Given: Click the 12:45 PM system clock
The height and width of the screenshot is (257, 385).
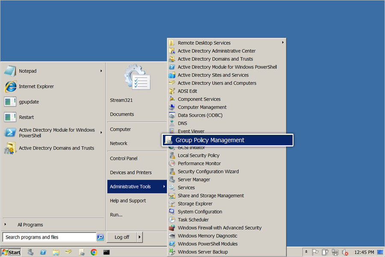Looking at the screenshot, I should point(364,252).
